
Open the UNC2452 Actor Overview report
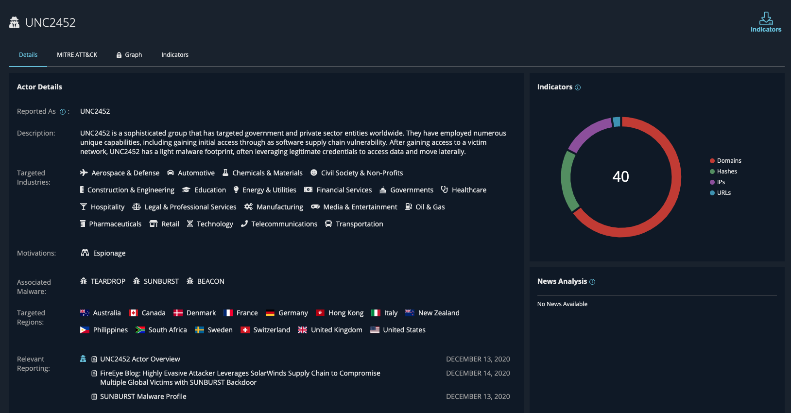pos(140,359)
